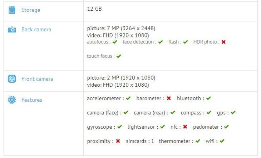The image size is (261, 158).
Task: Click the green check next to bluetooth
Action: (x=208, y=98)
